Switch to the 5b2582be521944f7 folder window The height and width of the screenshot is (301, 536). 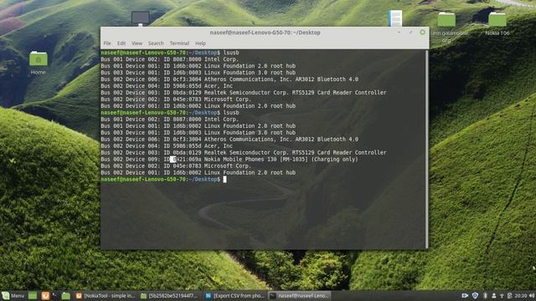click(x=169, y=295)
